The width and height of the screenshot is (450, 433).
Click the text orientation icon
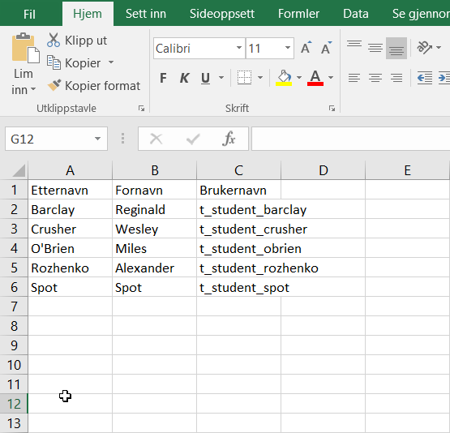pos(424,47)
